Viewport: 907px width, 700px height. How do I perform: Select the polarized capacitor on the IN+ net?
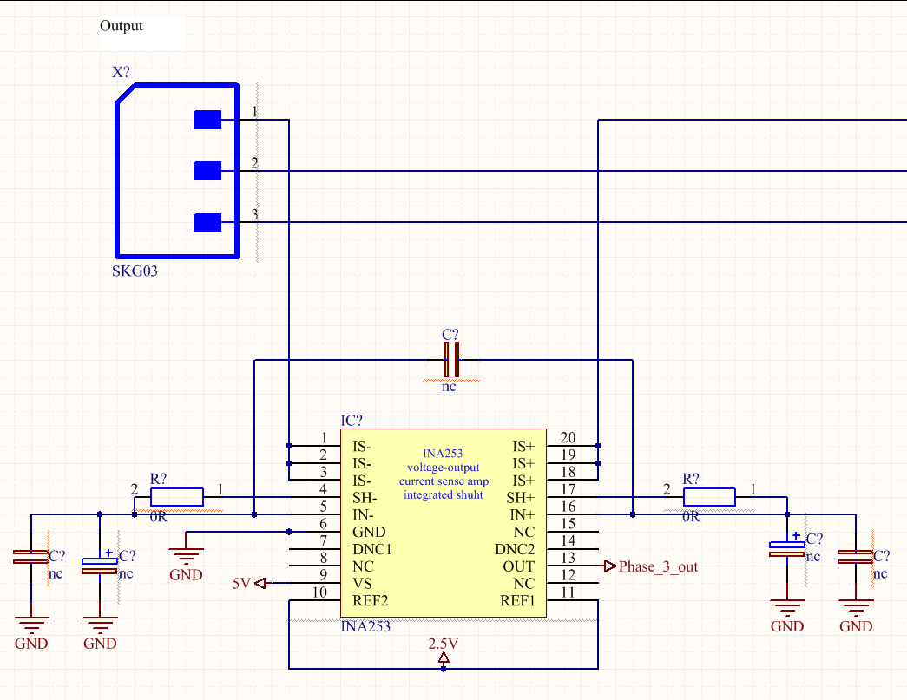(786, 549)
